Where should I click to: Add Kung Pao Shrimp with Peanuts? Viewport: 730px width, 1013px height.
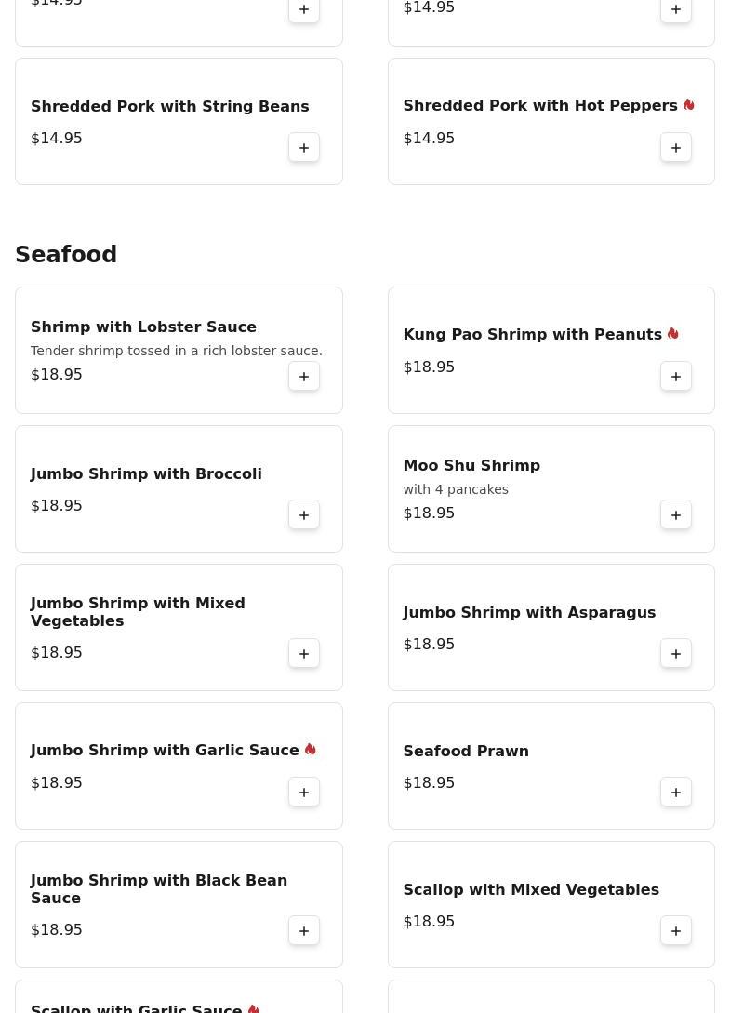(x=676, y=377)
